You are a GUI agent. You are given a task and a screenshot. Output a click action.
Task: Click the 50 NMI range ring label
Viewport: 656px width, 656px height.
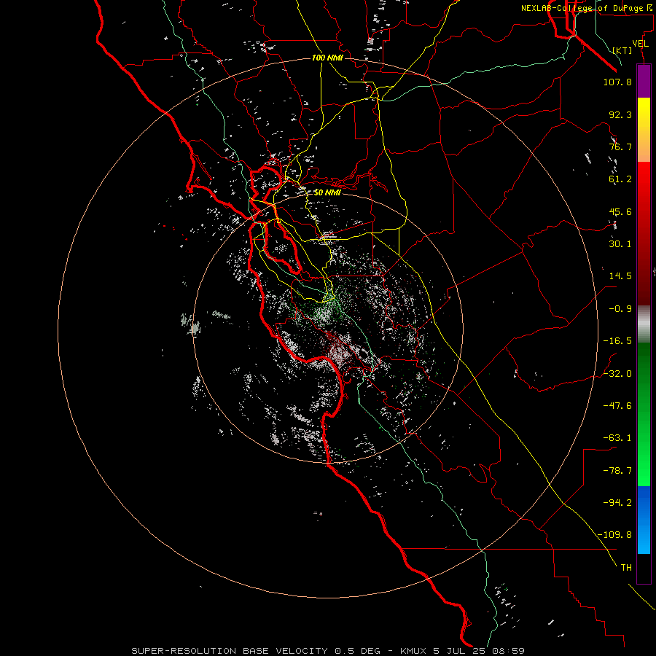coord(327,192)
